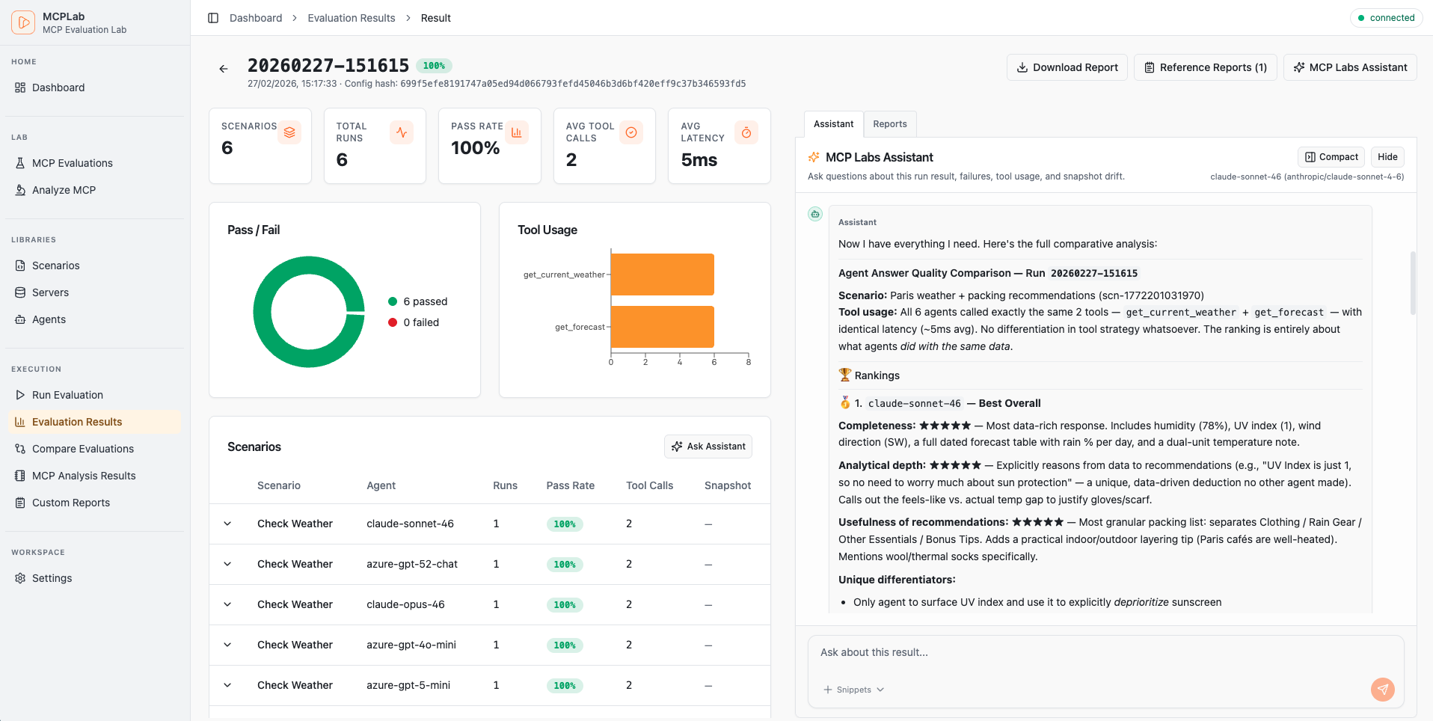Toggle the sidebar panel icon
This screenshot has width=1433, height=721.
[213, 18]
